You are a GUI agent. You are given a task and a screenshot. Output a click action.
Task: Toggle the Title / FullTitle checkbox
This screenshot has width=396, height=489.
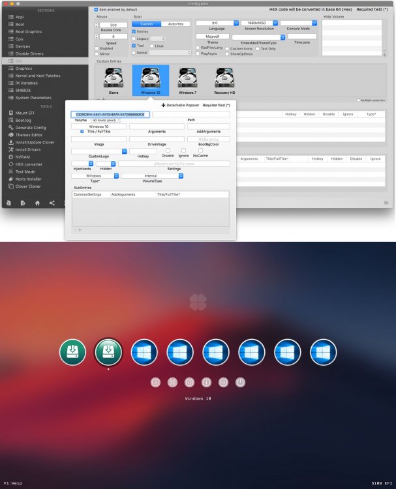(82, 132)
